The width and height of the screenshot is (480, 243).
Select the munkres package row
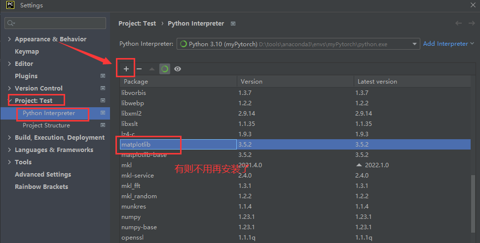click(x=295, y=207)
